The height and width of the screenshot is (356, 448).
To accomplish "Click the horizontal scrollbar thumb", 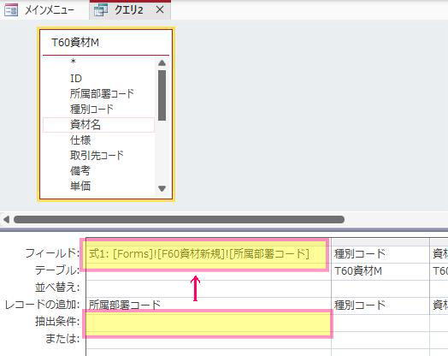I will (x=179, y=219).
